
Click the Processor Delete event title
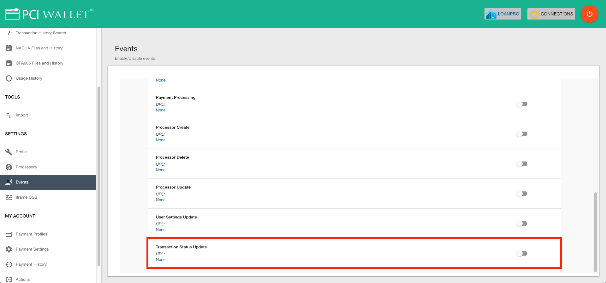172,157
